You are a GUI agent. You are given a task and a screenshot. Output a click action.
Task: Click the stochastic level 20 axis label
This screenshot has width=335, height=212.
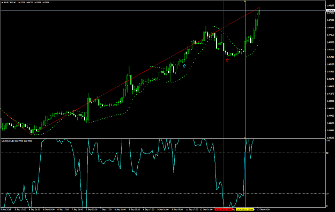(x=327, y=194)
